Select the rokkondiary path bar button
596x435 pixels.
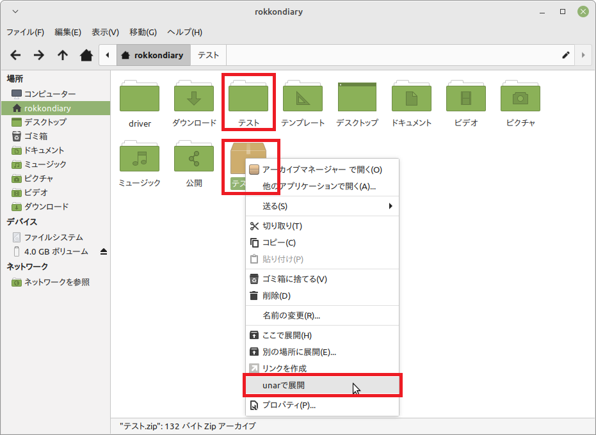click(154, 55)
